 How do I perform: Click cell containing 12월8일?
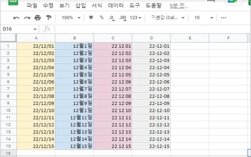pyautogui.click(x=75, y=96)
